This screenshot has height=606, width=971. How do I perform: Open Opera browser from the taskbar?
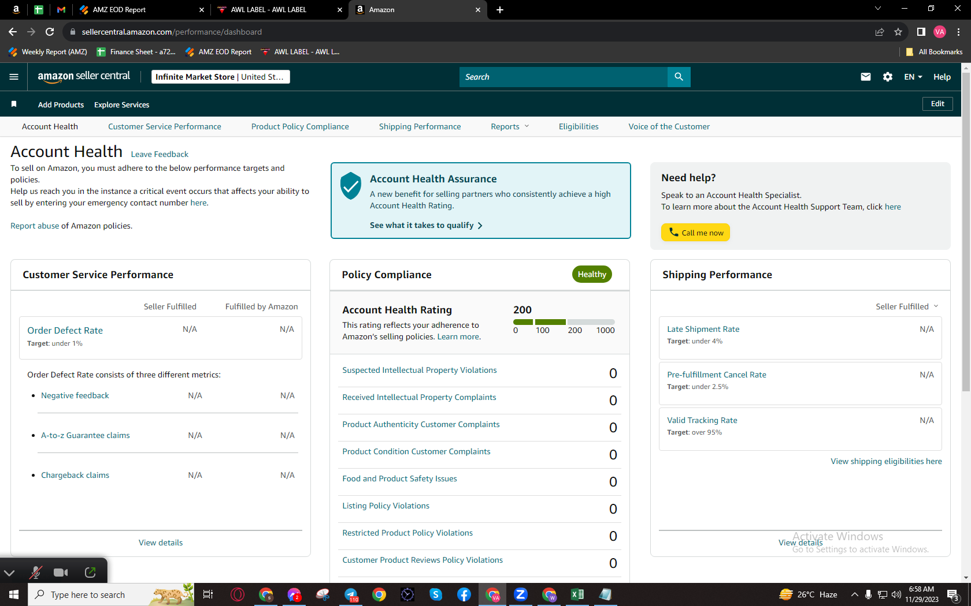point(238,594)
